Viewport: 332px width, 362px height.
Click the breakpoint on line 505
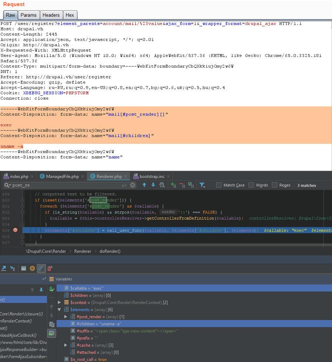tap(15, 230)
